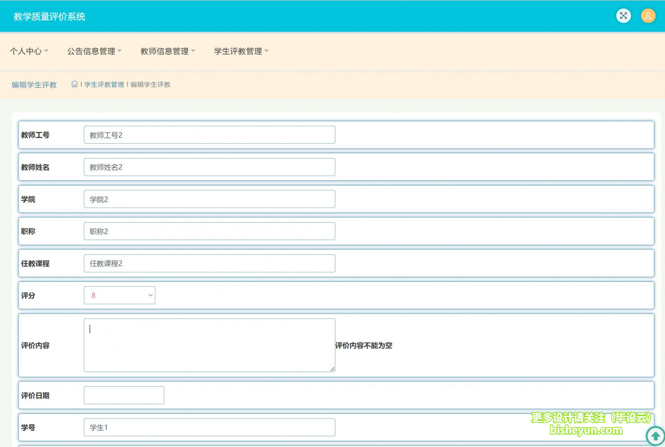Viewport: 665px width, 447px height.
Task: Click the home icon in breadcrumb
Action: coord(75,84)
